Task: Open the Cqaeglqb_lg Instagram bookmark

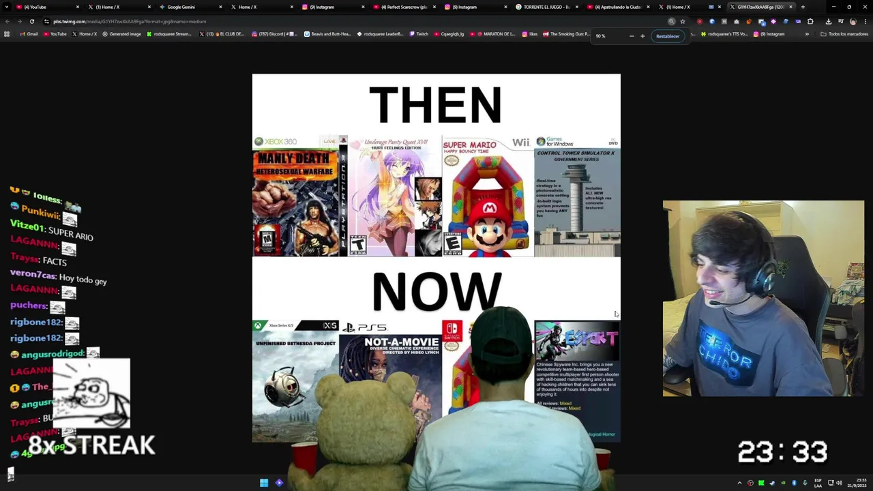Action: pos(449,34)
